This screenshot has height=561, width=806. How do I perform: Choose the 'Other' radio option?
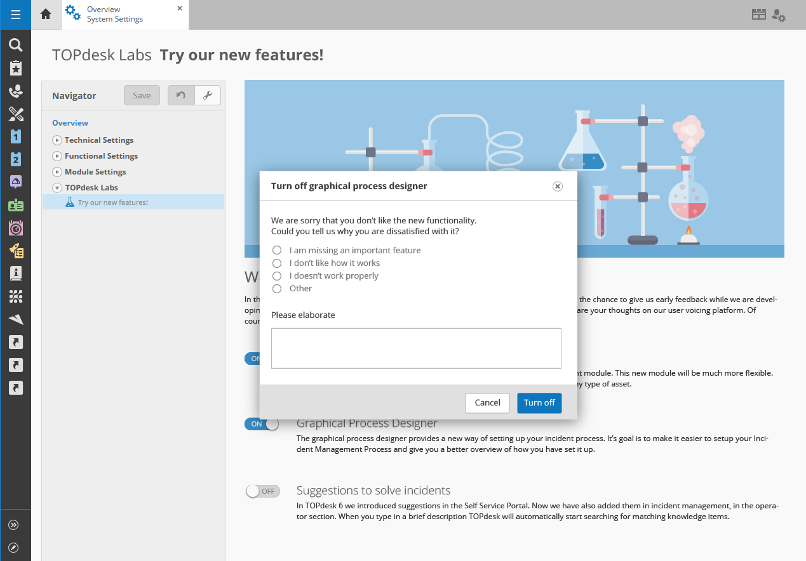coord(277,288)
